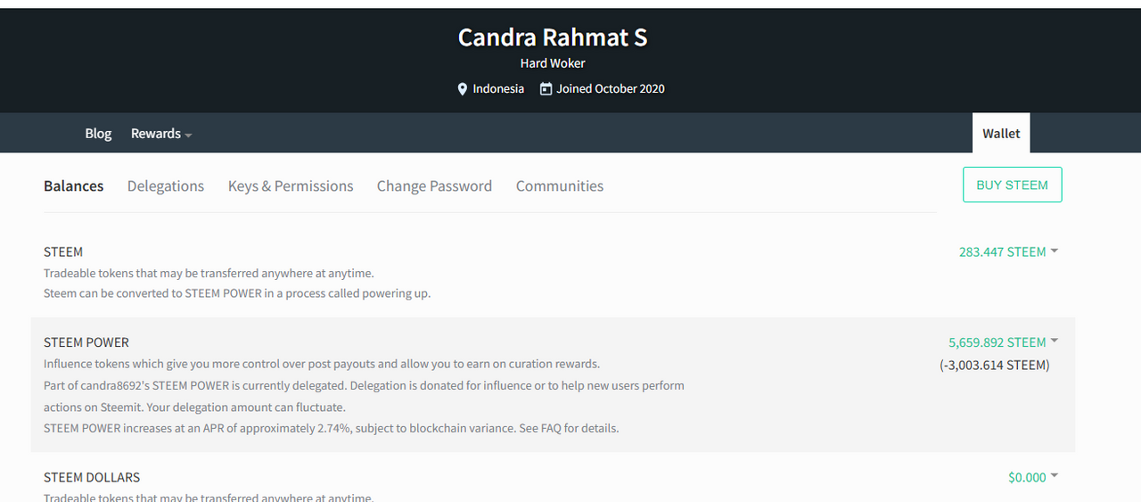
Task: Click the STEEM POWER section heading
Action: 86,342
